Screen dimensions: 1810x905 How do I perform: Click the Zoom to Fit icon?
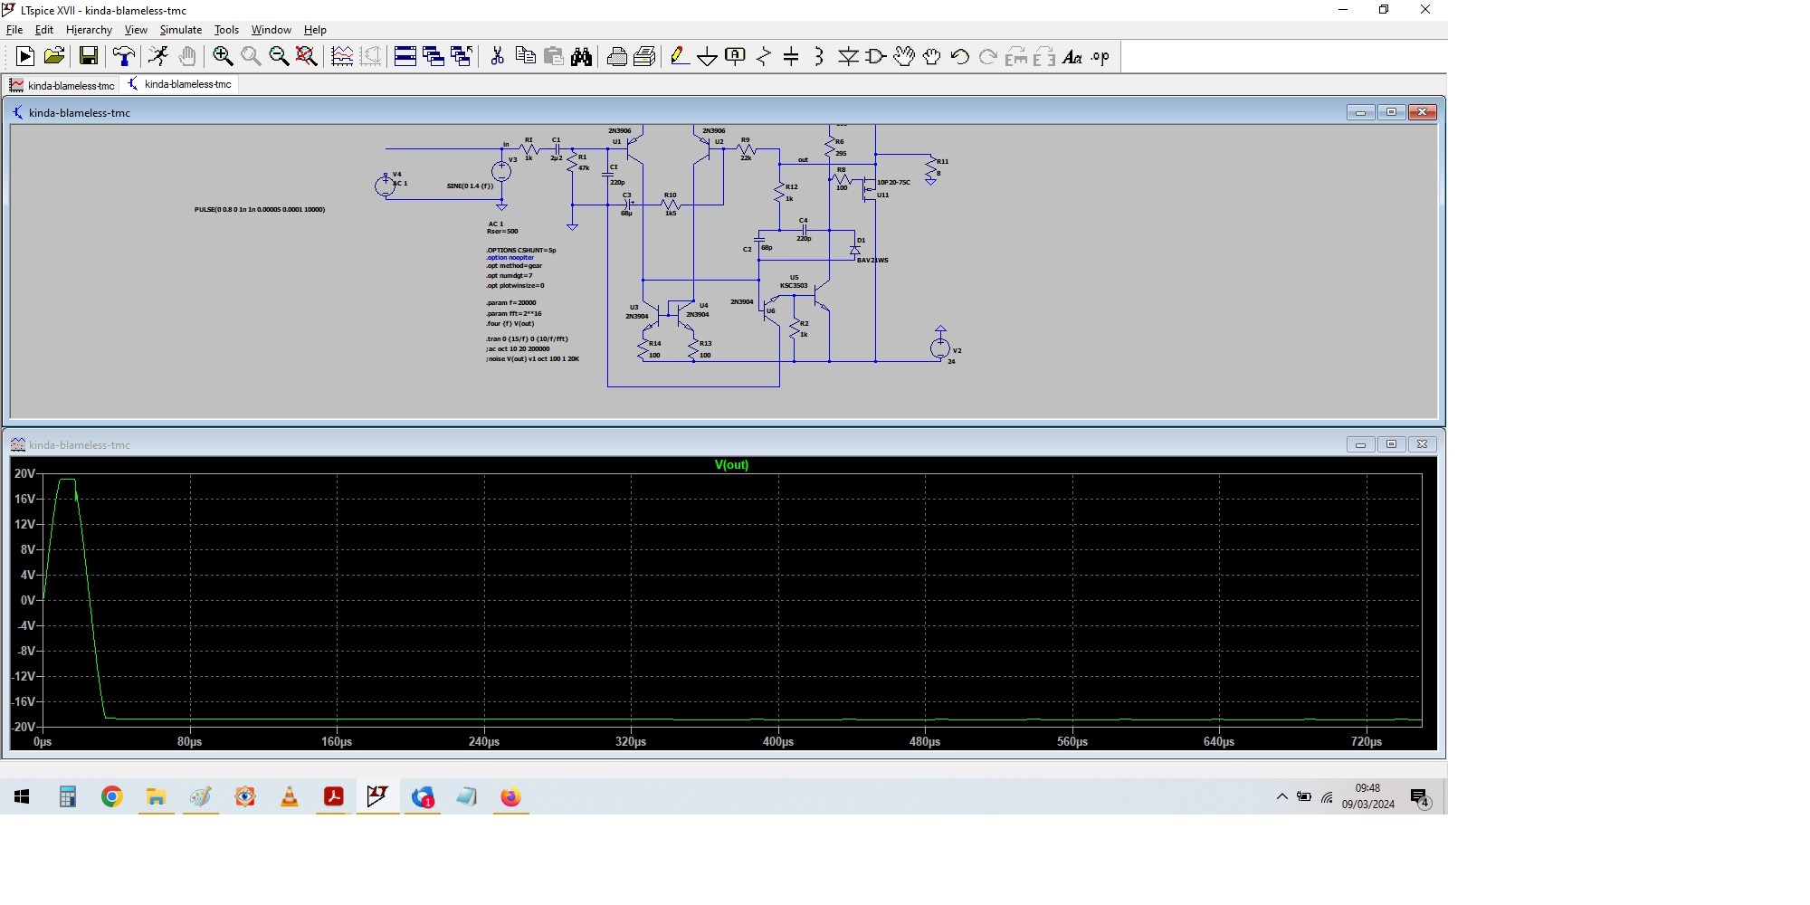tap(307, 57)
